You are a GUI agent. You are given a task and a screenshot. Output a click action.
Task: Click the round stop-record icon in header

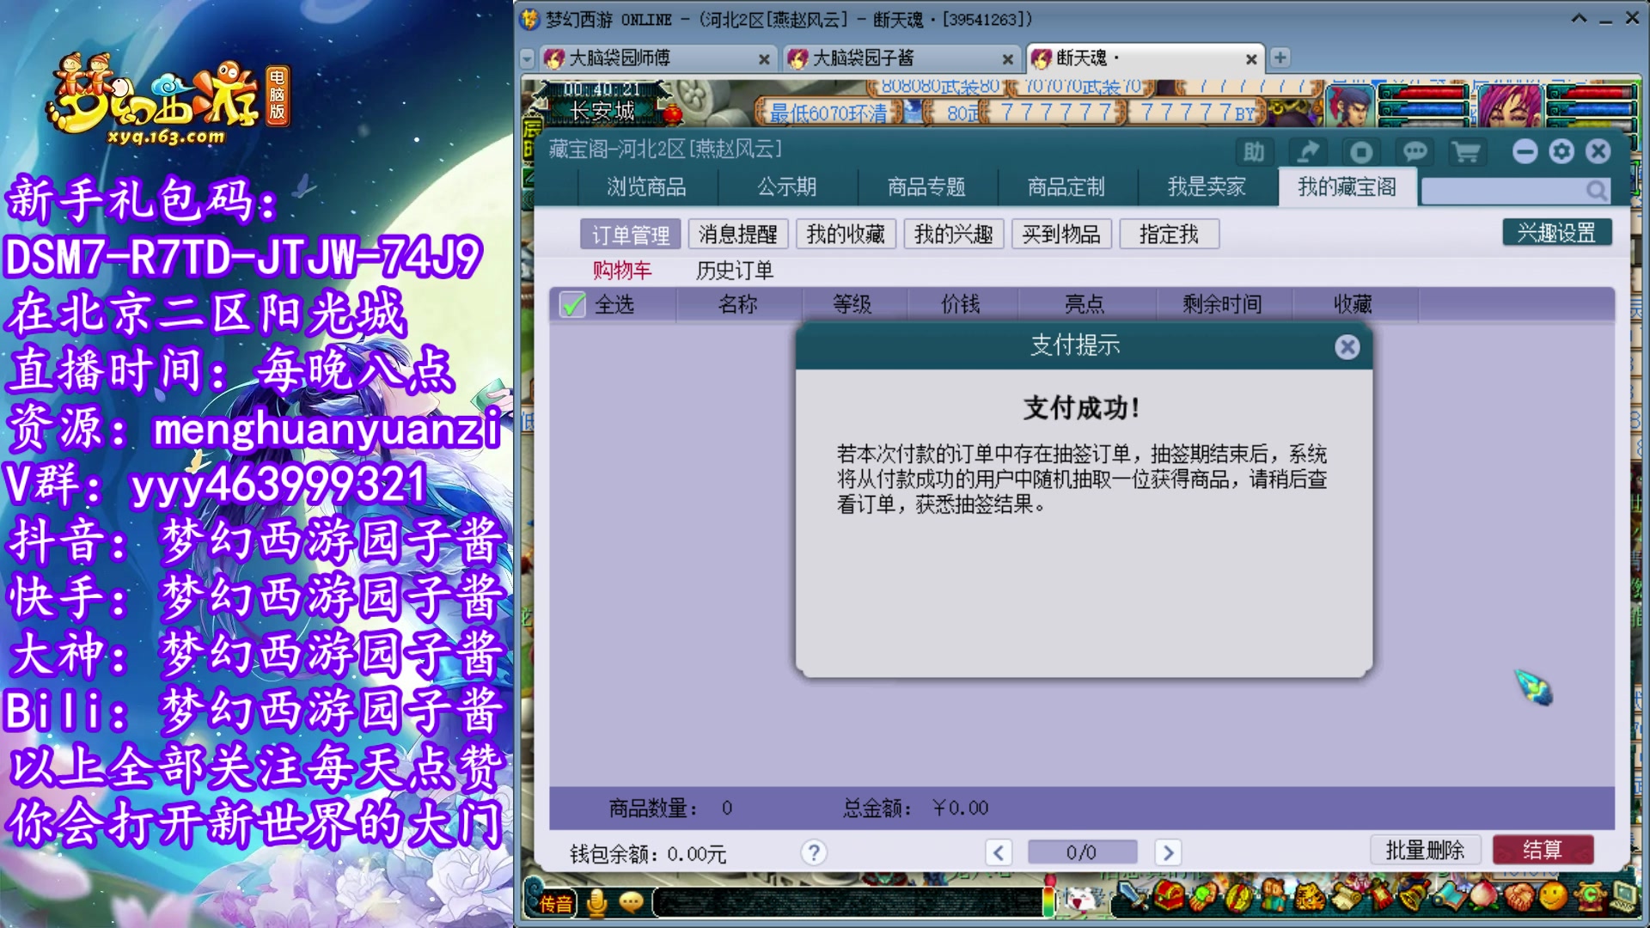[x=1361, y=152]
